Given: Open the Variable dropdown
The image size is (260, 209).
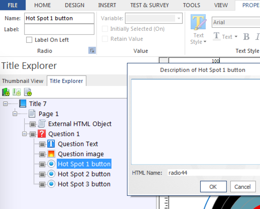Looking at the screenshot, I should 179,18.
